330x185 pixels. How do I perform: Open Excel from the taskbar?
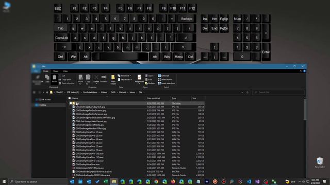pos(106,181)
